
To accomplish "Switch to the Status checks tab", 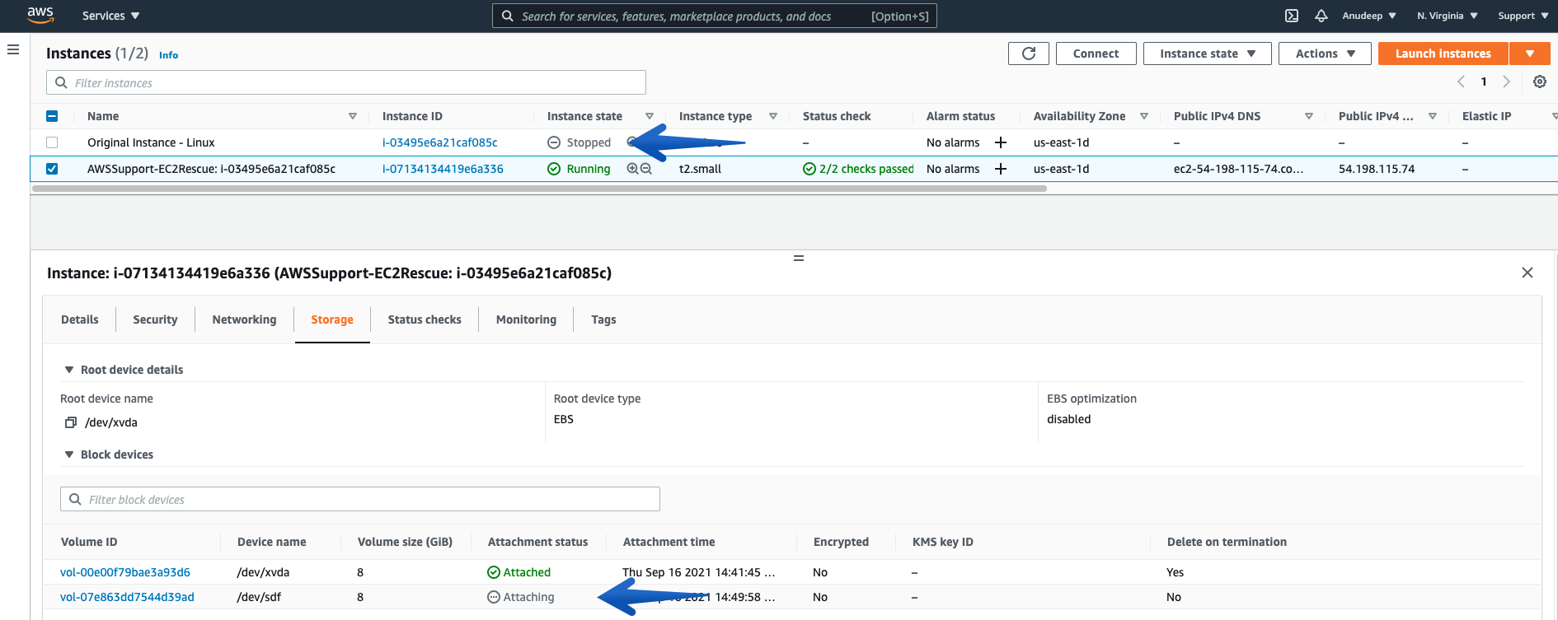I will click(x=425, y=319).
